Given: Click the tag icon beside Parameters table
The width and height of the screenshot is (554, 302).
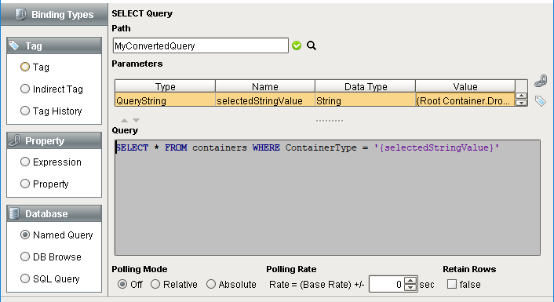Looking at the screenshot, I should click(x=540, y=101).
